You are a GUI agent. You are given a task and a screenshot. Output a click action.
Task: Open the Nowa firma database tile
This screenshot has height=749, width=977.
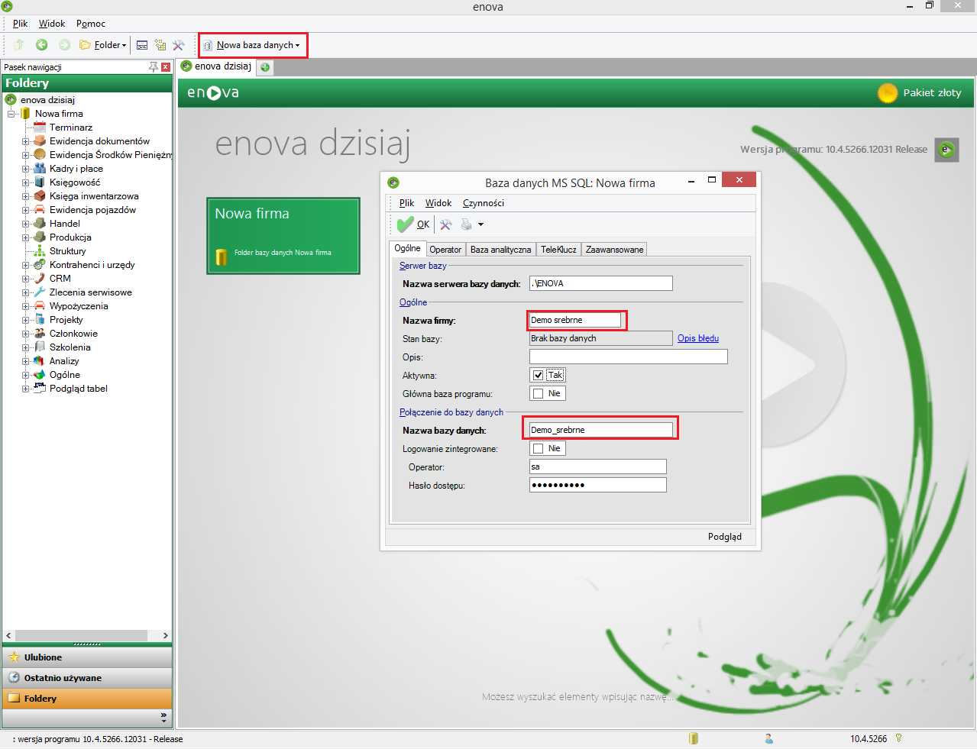click(x=283, y=236)
